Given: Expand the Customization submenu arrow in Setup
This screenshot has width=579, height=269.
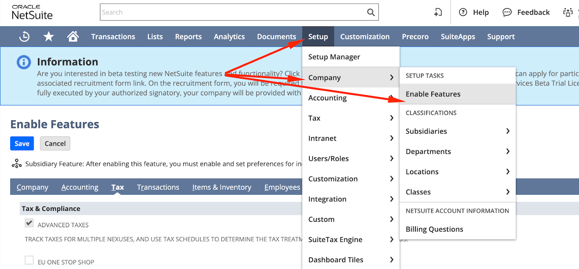Looking at the screenshot, I should (x=392, y=178).
